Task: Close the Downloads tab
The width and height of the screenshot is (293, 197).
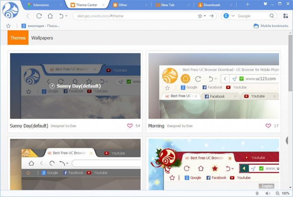Action: pyautogui.click(x=231, y=5)
